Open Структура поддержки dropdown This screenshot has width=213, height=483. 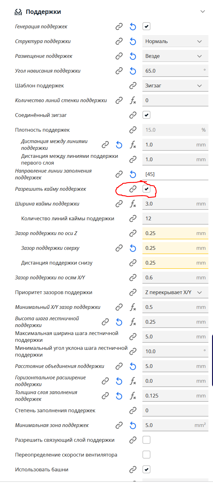click(x=175, y=42)
